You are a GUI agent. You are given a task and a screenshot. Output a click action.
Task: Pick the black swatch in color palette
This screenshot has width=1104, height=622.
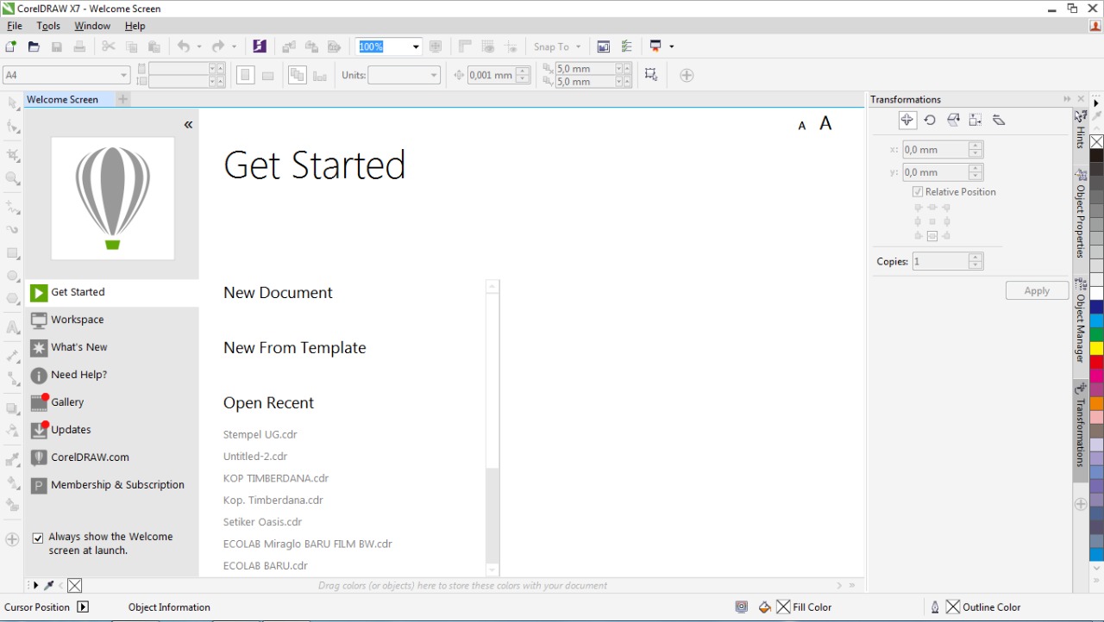(1096, 156)
